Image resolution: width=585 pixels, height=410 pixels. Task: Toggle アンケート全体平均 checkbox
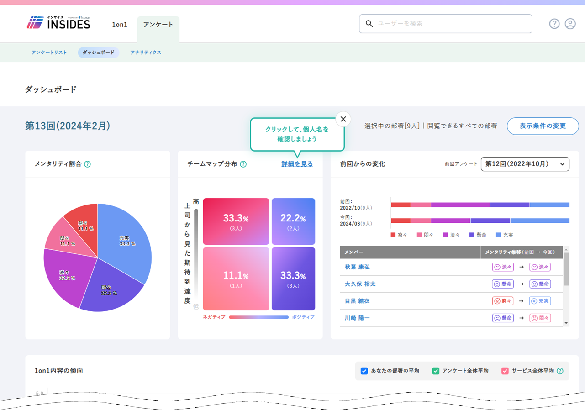click(x=436, y=371)
